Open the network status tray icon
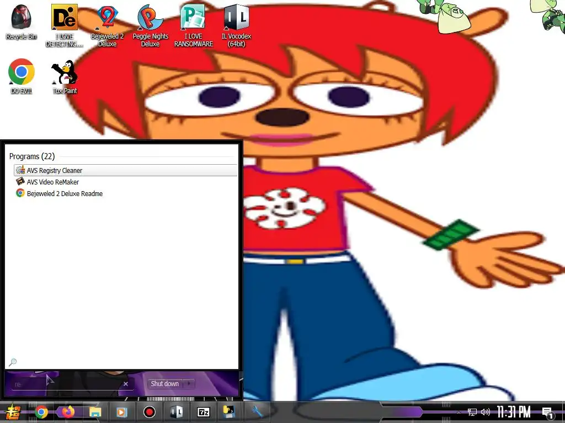Image resolution: width=565 pixels, height=423 pixels. 472,412
